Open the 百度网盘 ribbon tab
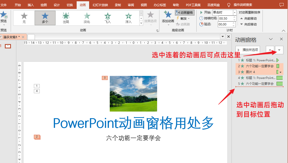288x163 pixels. (x=213, y=5)
